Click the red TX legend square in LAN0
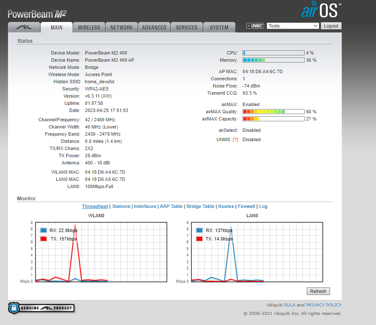This screenshot has height=325, width=376. pos(199,239)
